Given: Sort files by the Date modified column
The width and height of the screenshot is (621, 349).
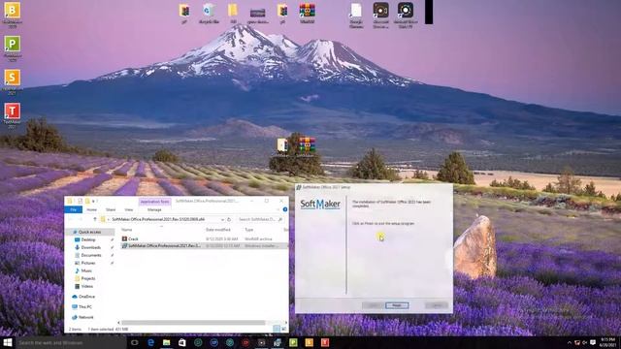Looking at the screenshot, I should coord(218,230).
